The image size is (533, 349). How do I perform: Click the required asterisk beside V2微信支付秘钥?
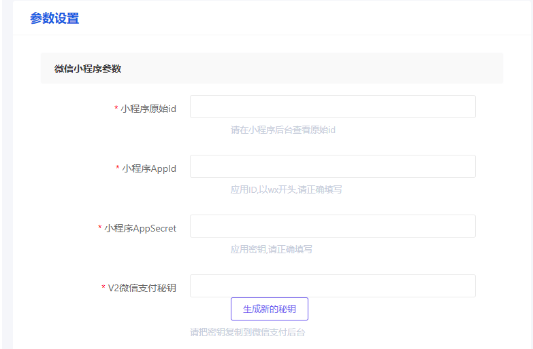(103, 288)
